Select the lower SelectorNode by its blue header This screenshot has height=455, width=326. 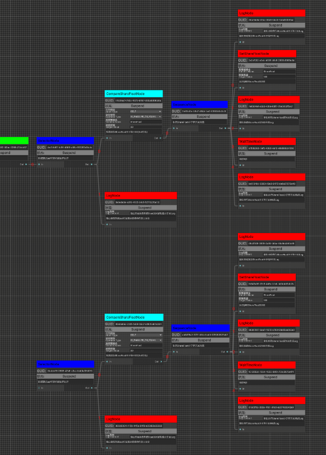[x=65, y=364]
